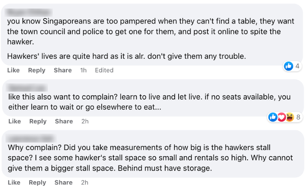Click the red heart reaction icon

281,117
